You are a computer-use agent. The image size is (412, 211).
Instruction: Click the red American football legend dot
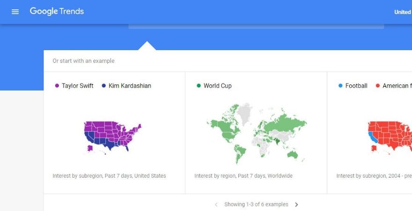pos(378,85)
